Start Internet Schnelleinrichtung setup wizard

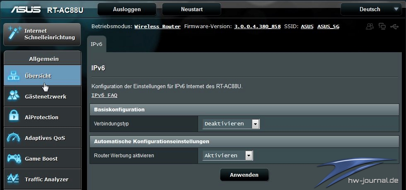[42, 34]
